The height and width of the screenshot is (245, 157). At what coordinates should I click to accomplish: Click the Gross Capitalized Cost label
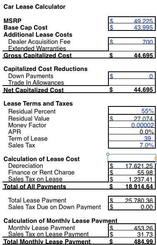click(x=37, y=56)
